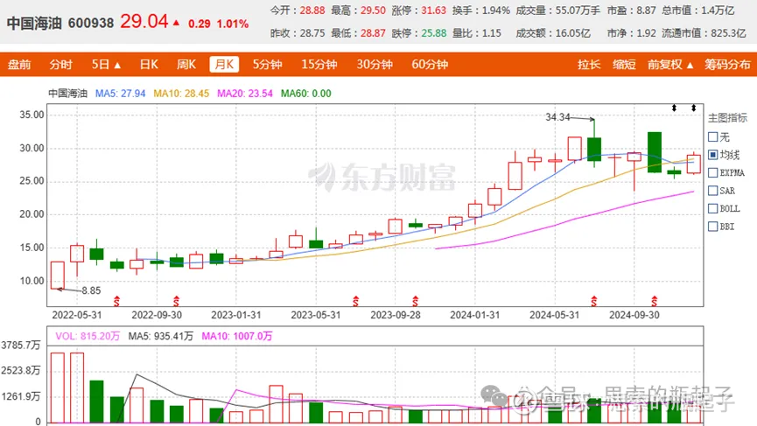
Task: Switch to 30分钟 chart
Action: [x=375, y=65]
